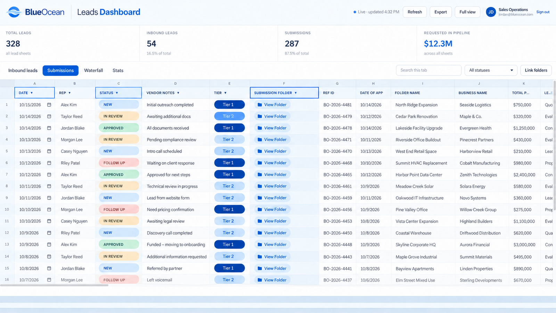Select row number 8
The image size is (556, 313).
click(x=7, y=186)
